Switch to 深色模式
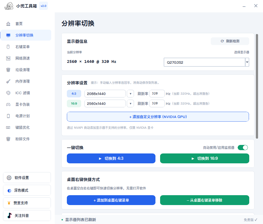Viewport: 263px width, 224px height. [27, 190]
